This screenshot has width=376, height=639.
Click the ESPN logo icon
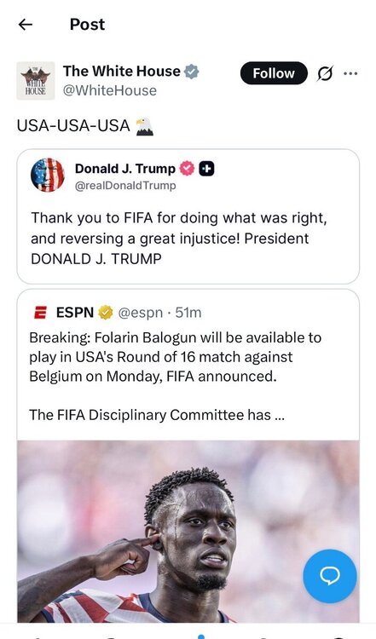point(40,313)
